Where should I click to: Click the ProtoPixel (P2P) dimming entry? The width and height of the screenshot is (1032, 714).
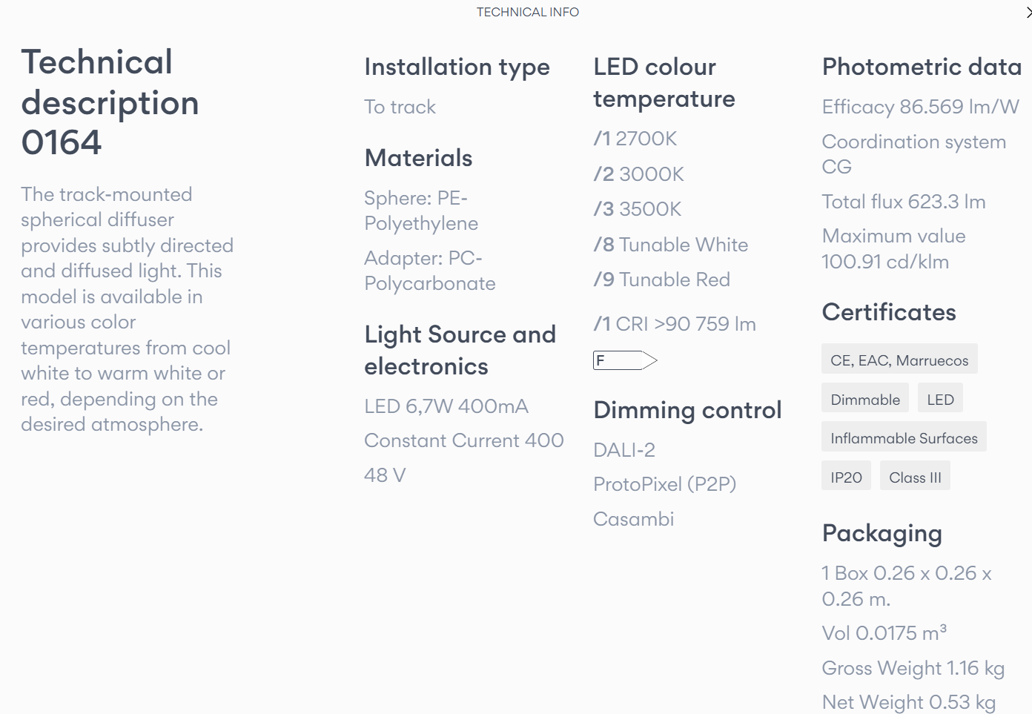(x=664, y=484)
